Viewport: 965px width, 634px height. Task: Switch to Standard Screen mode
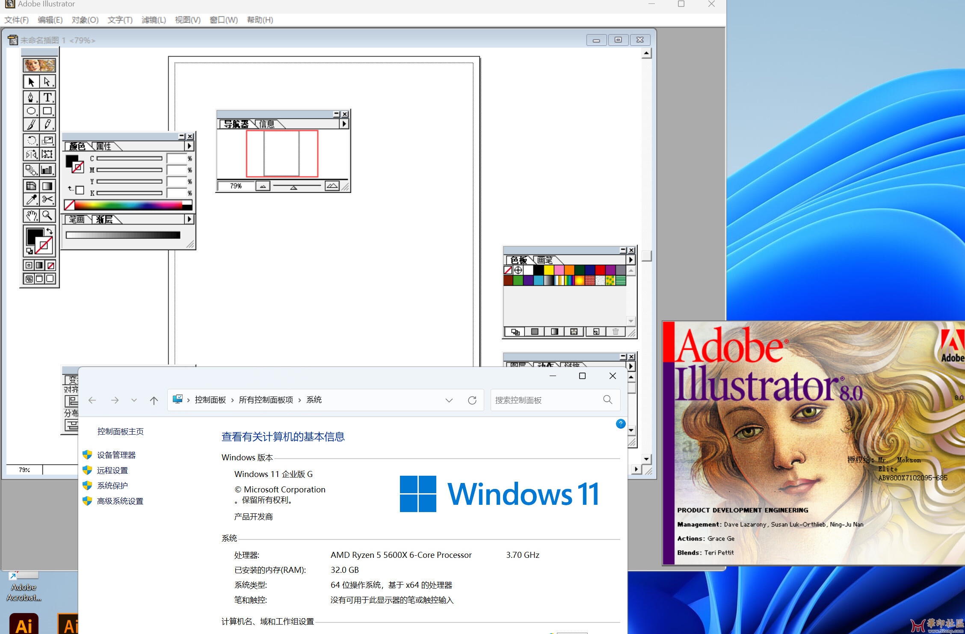[29, 278]
